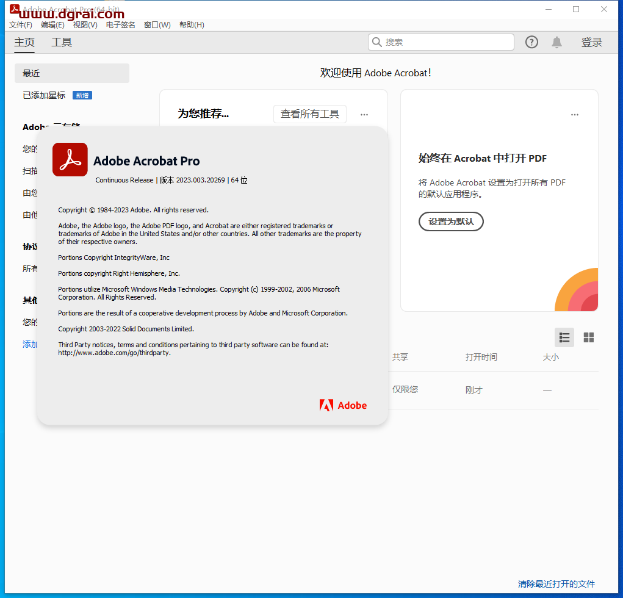This screenshot has height=598, width=623.
Task: Sort by 共享 column header
Action: tap(400, 357)
